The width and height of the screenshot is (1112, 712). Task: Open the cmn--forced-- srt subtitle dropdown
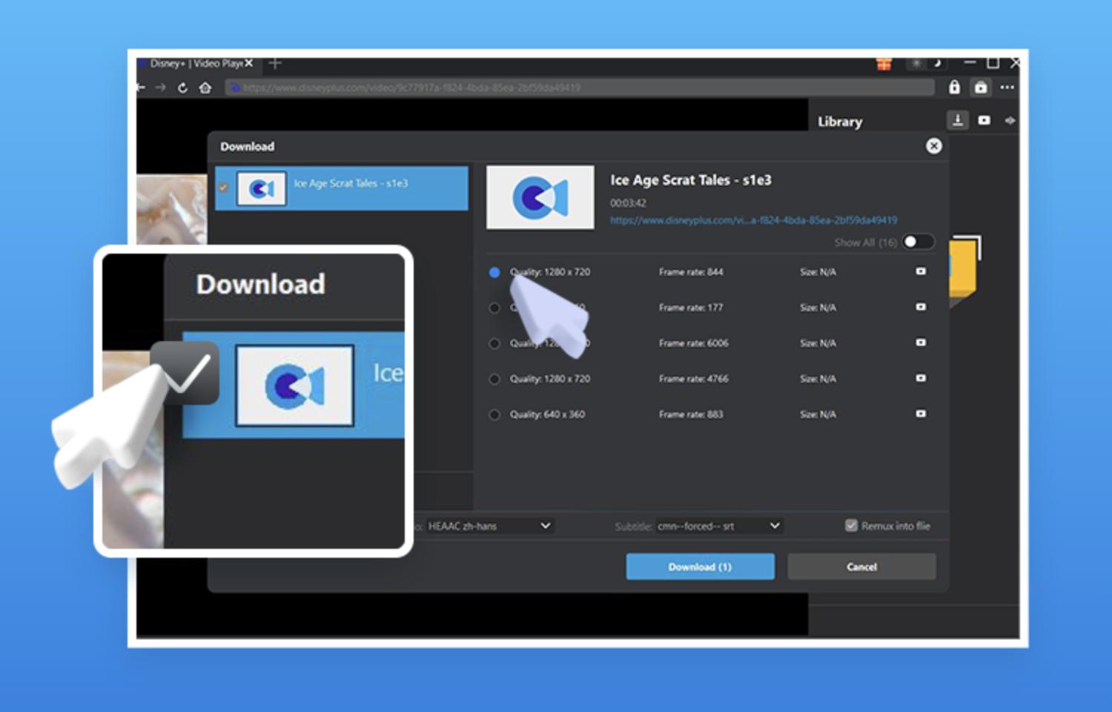click(x=719, y=526)
